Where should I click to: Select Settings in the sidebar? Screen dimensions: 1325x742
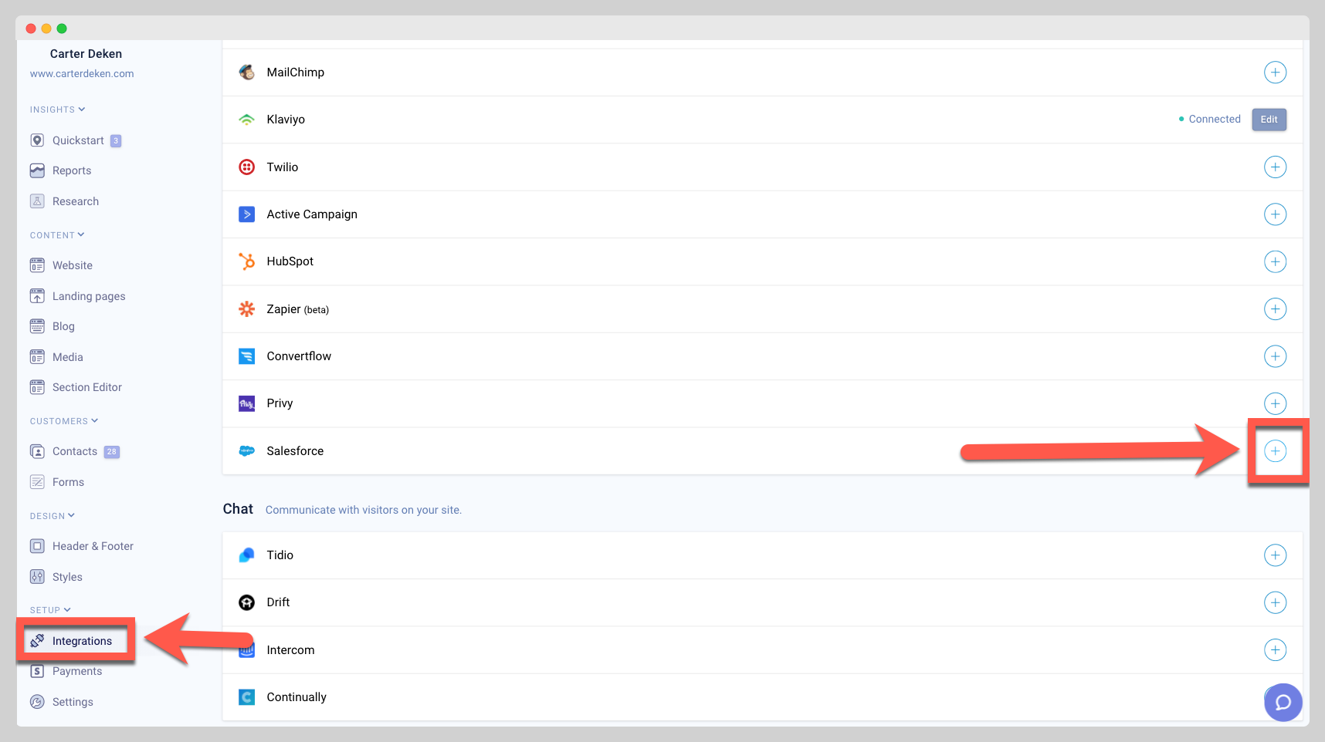(x=73, y=701)
